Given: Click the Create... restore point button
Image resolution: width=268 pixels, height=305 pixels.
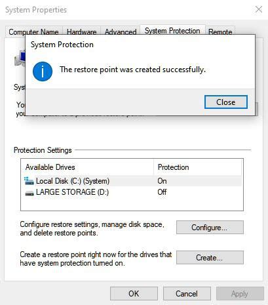Looking at the screenshot, I should (x=210, y=258).
